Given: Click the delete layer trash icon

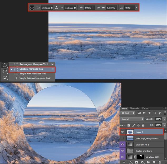Looking at the screenshot, I should tap(160, 162).
